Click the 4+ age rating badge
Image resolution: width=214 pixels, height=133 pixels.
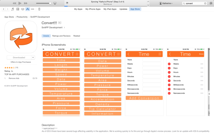60,23
